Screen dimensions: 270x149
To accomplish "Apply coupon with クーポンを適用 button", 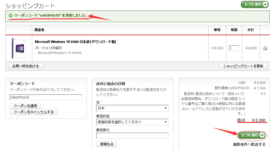I will 25,106.
